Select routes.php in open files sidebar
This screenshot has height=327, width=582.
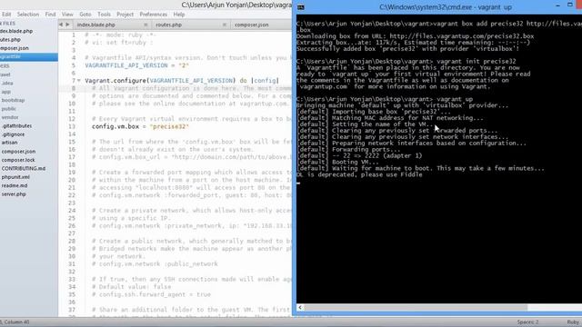point(10,40)
